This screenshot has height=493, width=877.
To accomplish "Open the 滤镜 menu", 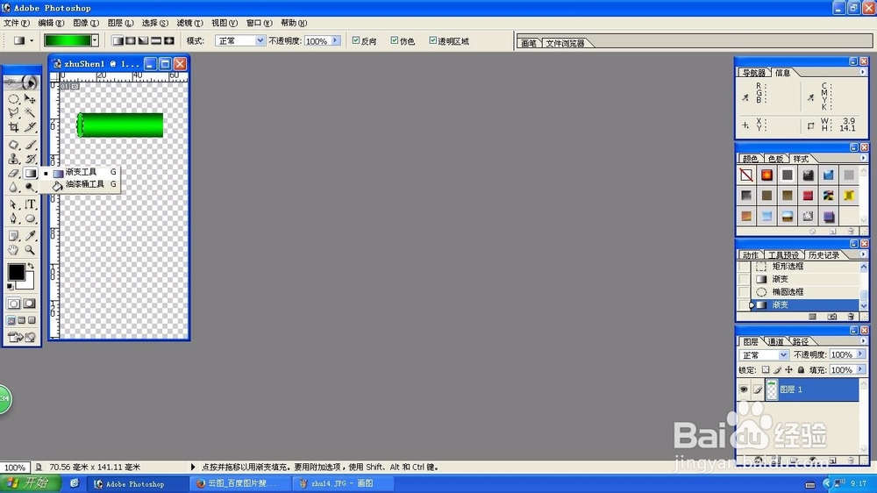I will [189, 23].
